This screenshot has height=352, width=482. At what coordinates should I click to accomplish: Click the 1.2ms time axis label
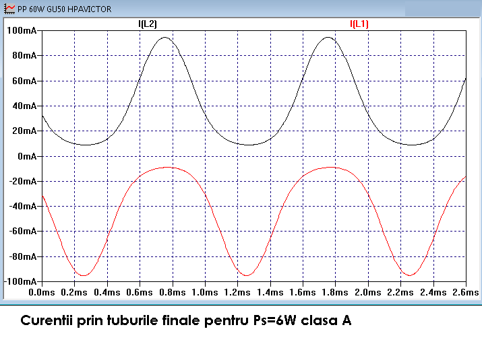(237, 293)
